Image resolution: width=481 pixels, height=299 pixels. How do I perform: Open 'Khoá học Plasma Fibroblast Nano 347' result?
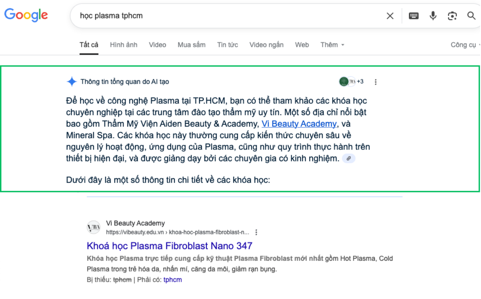tap(170, 246)
